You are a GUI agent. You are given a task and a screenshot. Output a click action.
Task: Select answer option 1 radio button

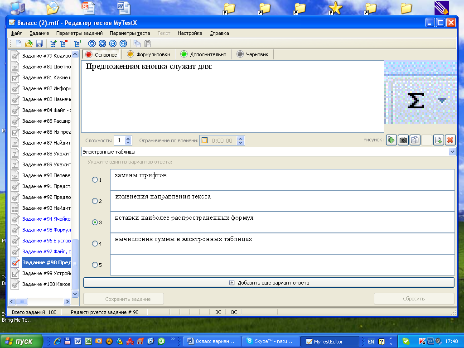tap(95, 179)
